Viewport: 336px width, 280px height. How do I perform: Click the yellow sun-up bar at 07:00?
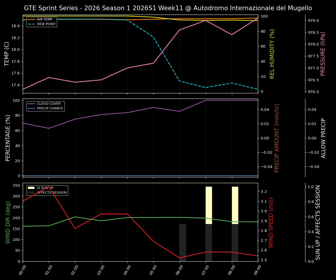208,204
